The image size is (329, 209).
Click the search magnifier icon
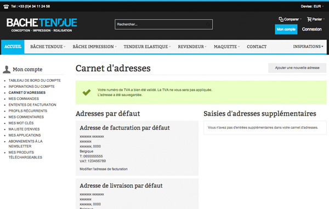pos(208,24)
